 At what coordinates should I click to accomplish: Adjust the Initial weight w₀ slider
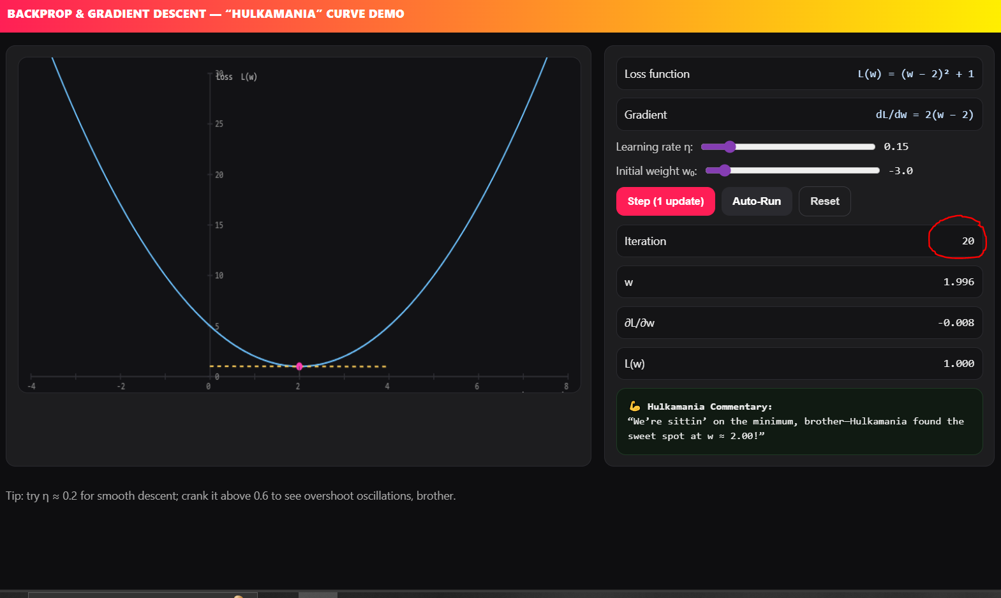click(x=792, y=170)
